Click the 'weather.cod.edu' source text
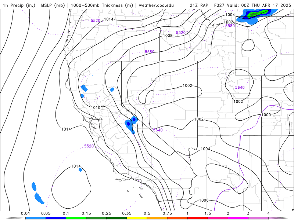 click(x=156, y=5)
